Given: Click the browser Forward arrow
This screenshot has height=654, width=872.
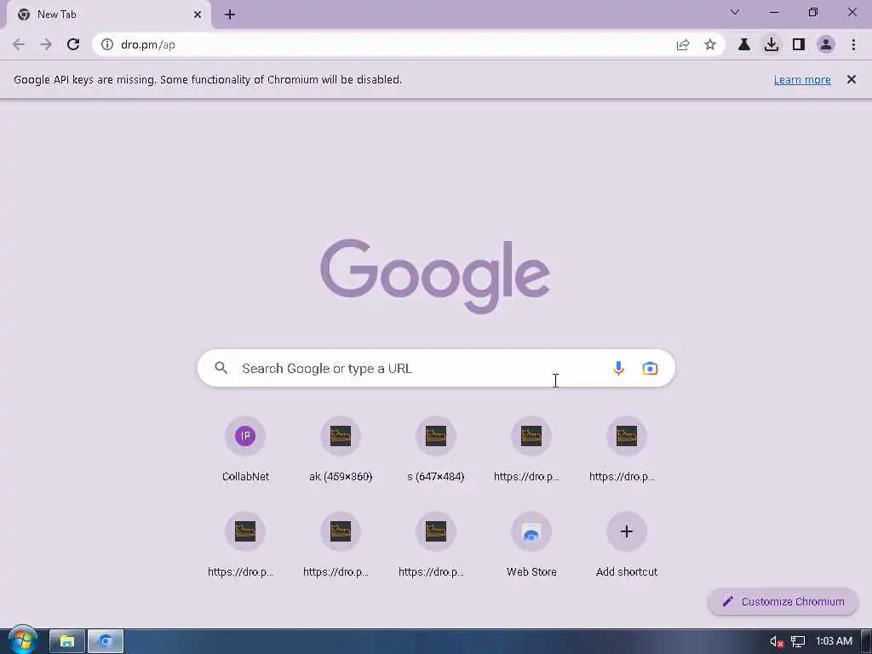Looking at the screenshot, I should 46,44.
